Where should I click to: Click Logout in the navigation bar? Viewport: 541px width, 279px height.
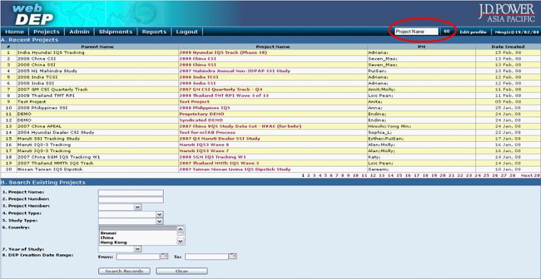[187, 32]
